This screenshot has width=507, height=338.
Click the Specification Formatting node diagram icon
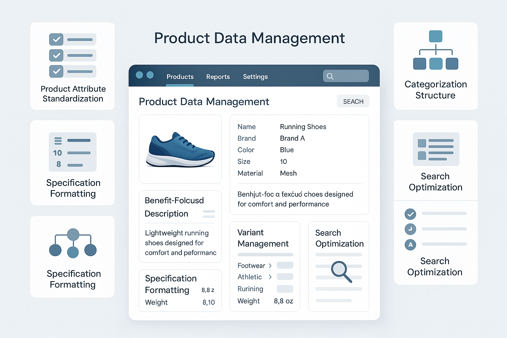click(72, 243)
